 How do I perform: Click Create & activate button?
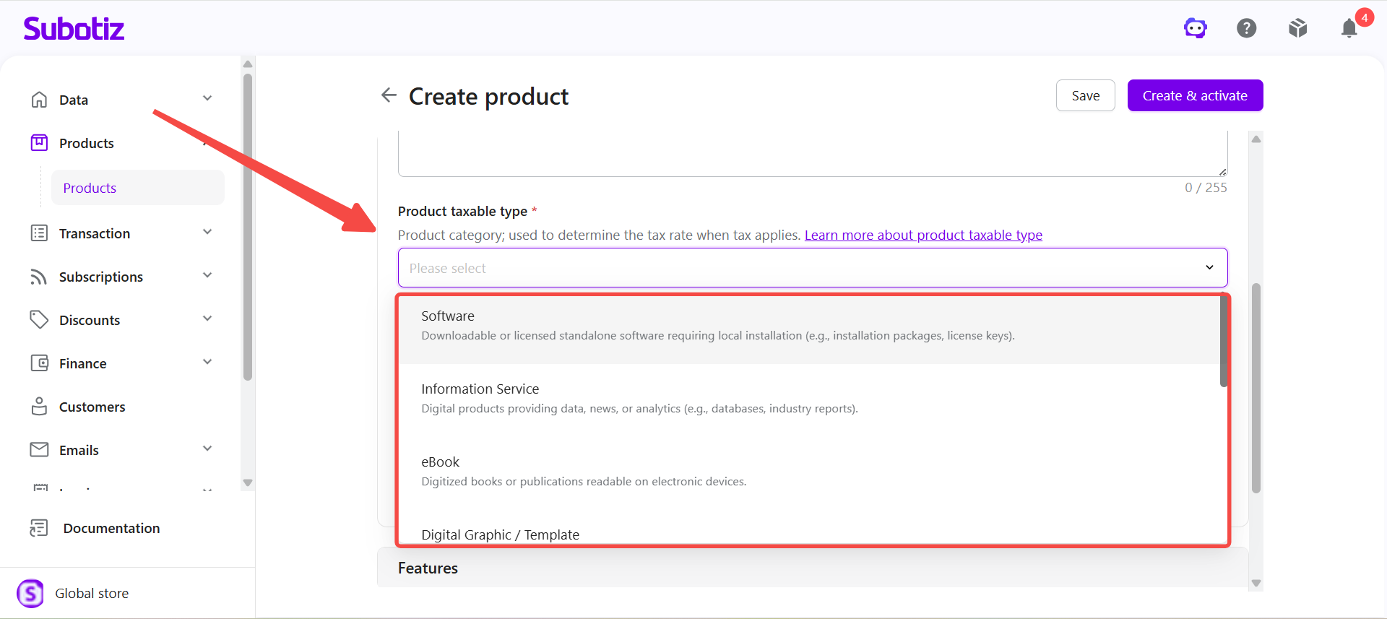(1195, 95)
